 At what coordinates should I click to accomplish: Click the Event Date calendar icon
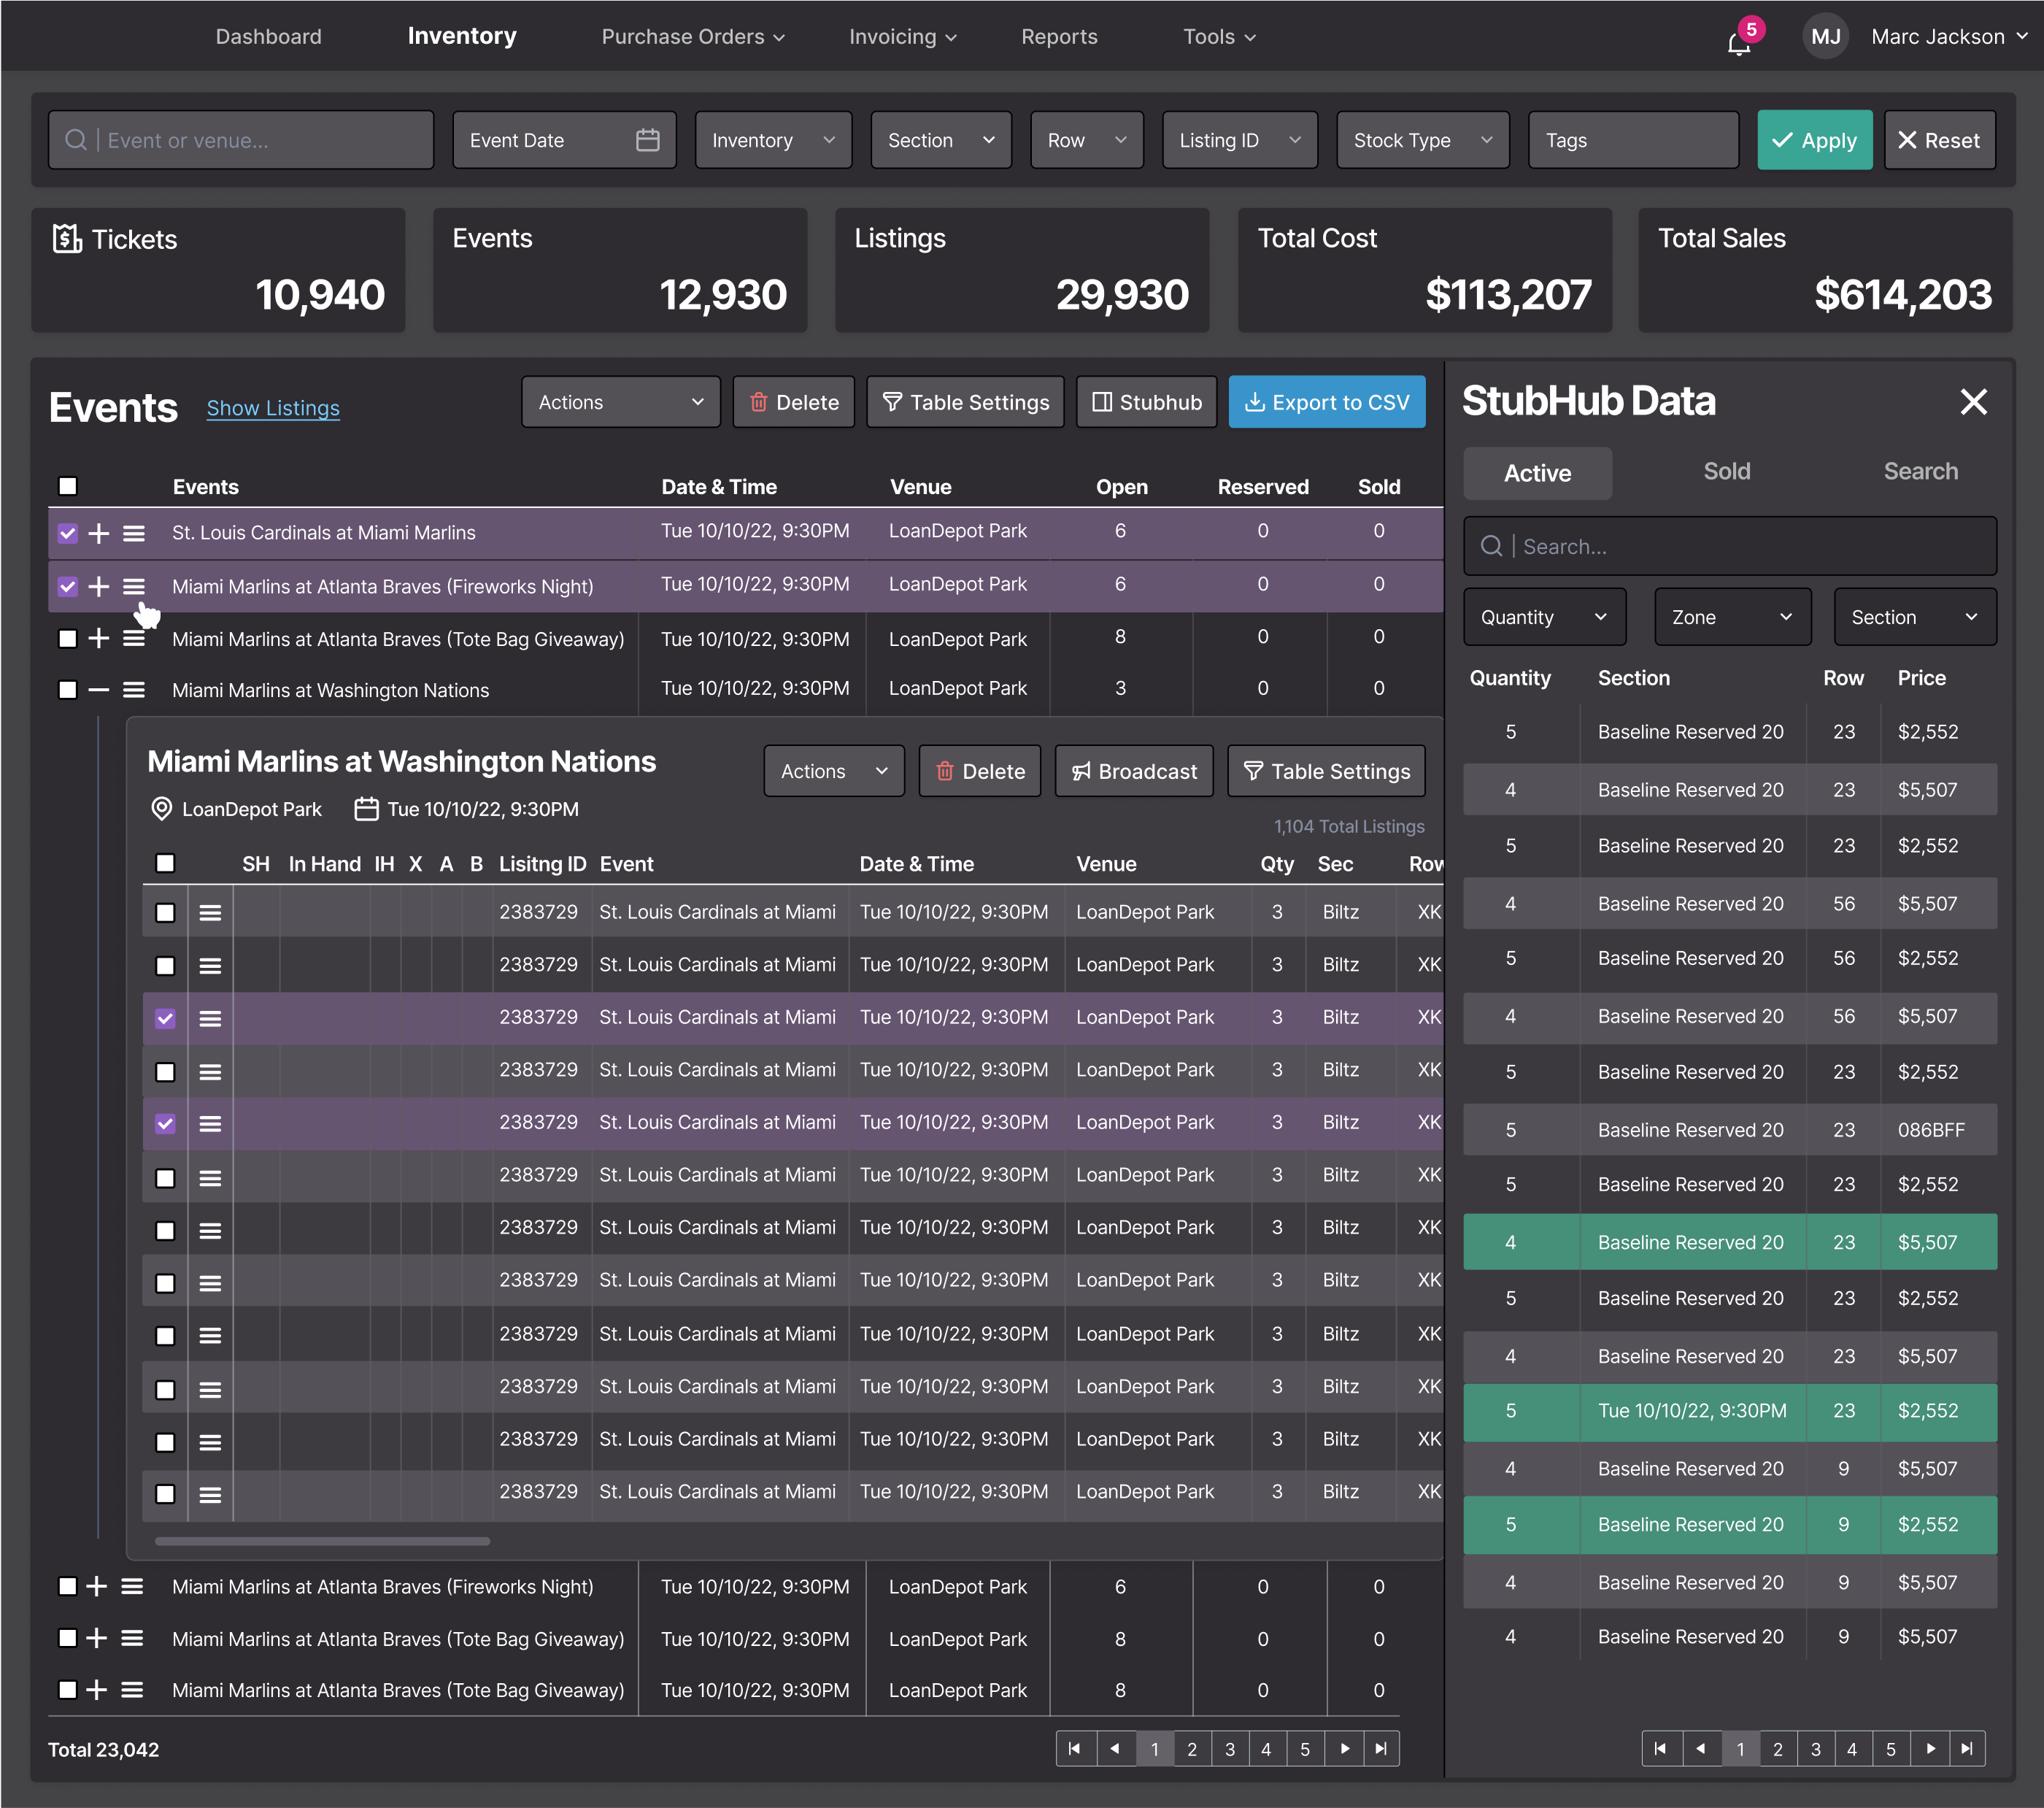pyautogui.click(x=647, y=140)
